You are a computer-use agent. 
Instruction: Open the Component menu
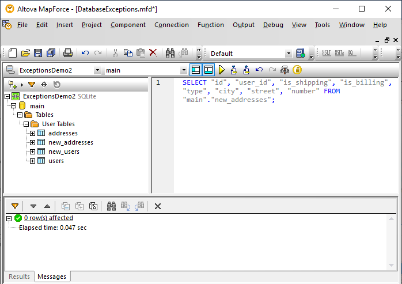point(128,25)
